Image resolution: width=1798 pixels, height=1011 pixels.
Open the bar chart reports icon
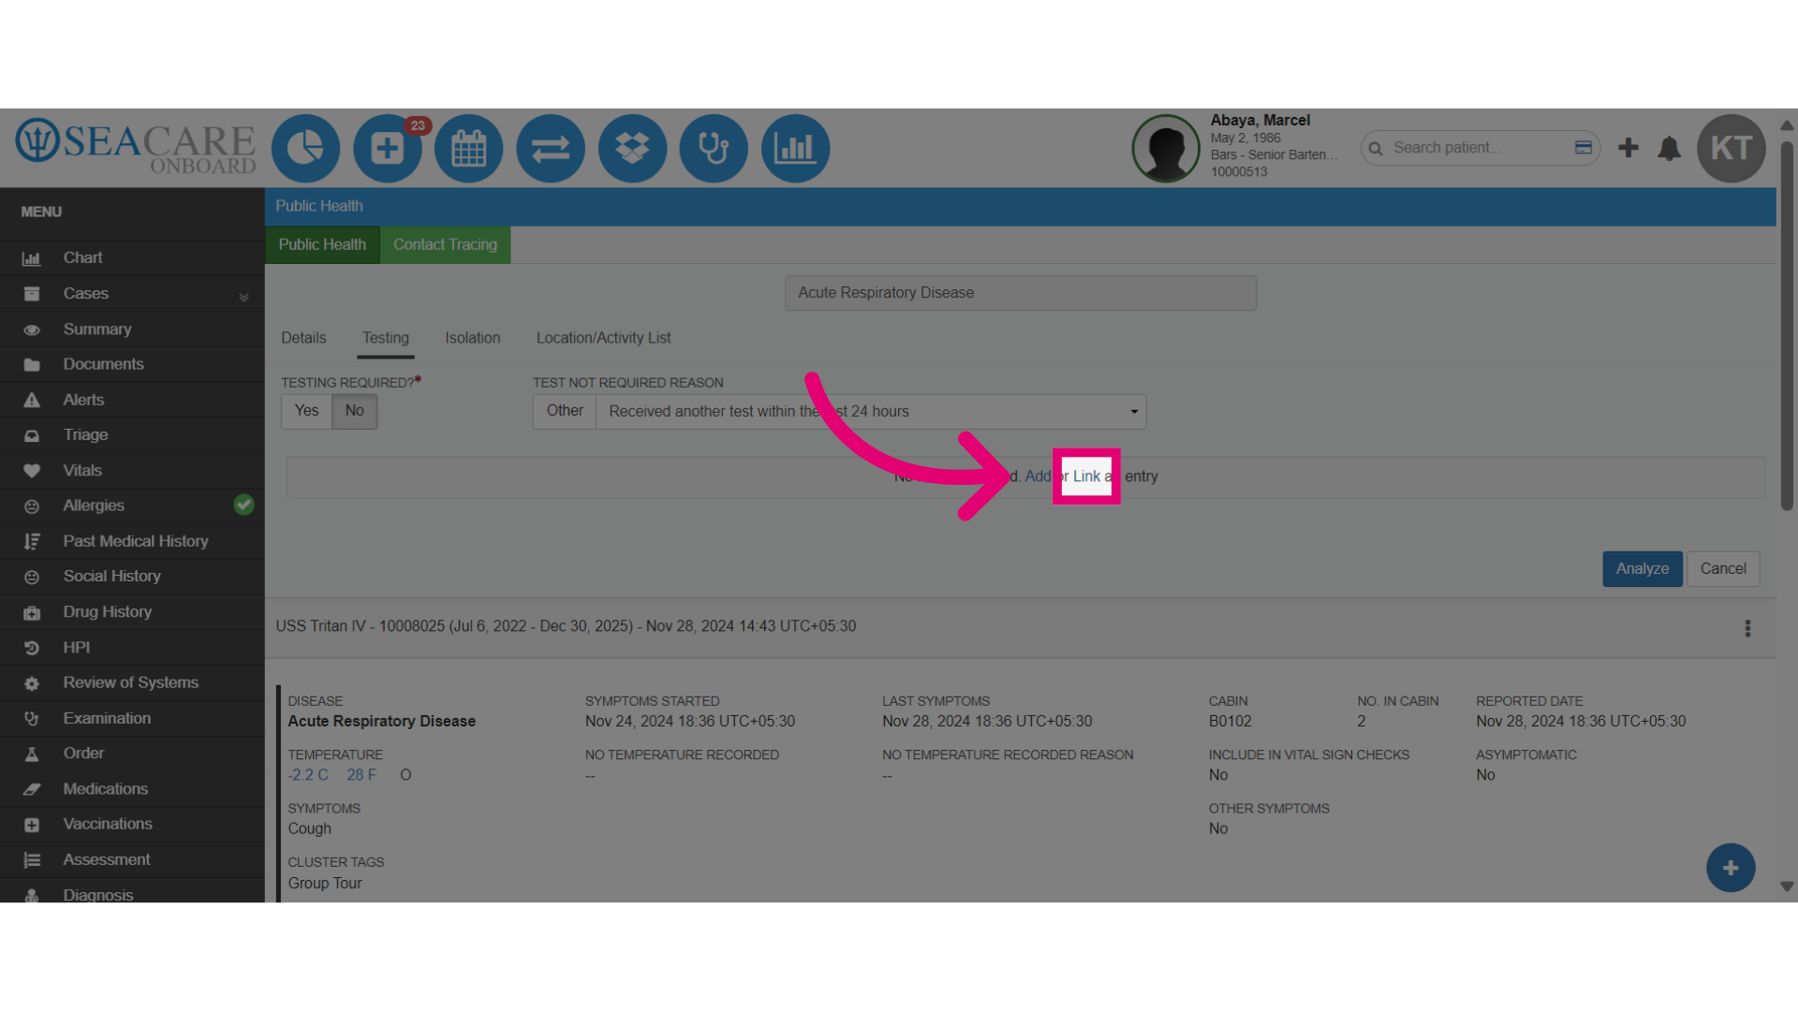795,148
